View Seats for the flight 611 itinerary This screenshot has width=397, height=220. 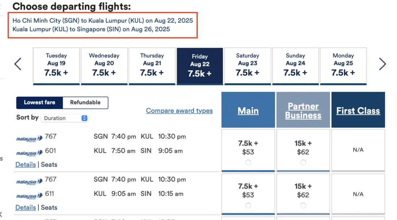coord(49,208)
